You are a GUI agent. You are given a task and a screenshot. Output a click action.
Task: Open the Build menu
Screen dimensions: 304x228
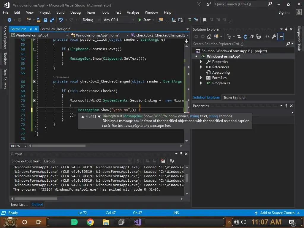pos(60,12)
